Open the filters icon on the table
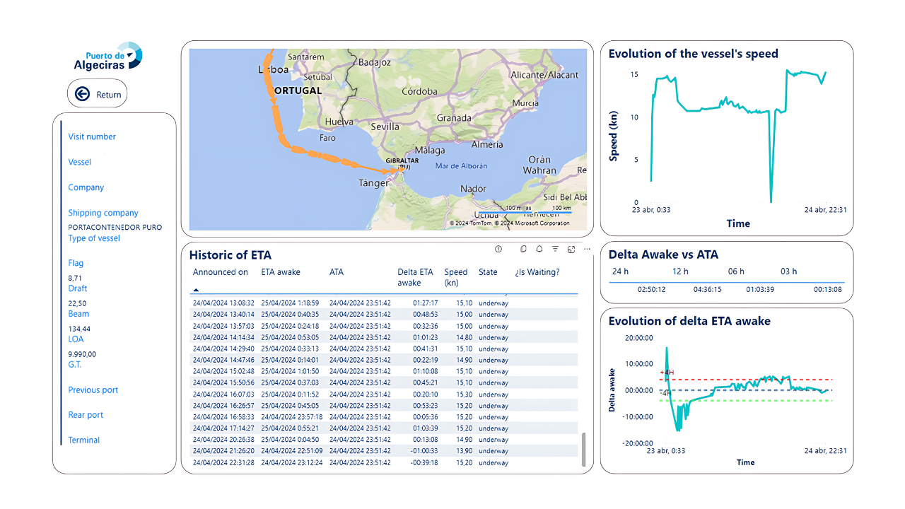 click(556, 249)
